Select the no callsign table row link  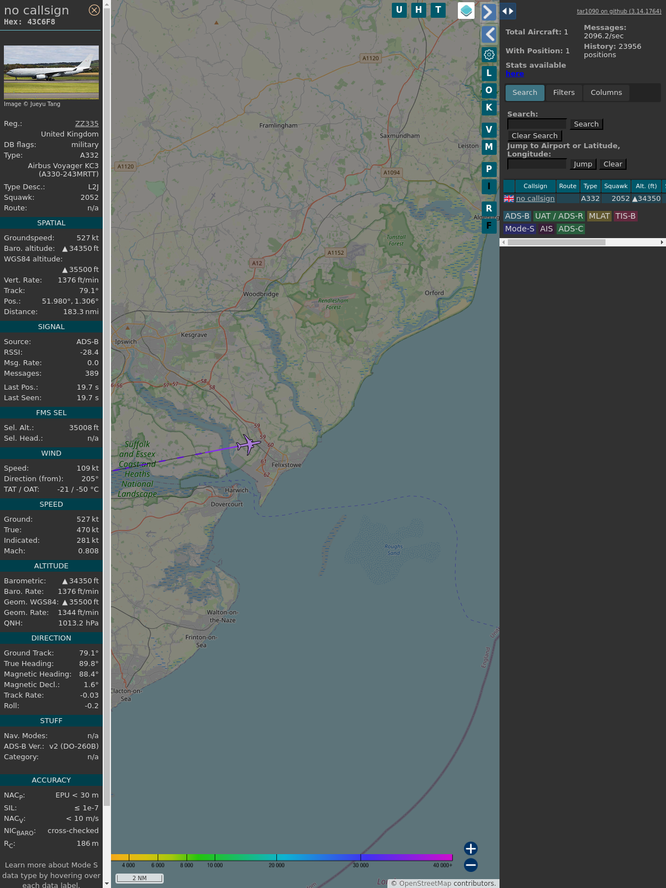(535, 199)
